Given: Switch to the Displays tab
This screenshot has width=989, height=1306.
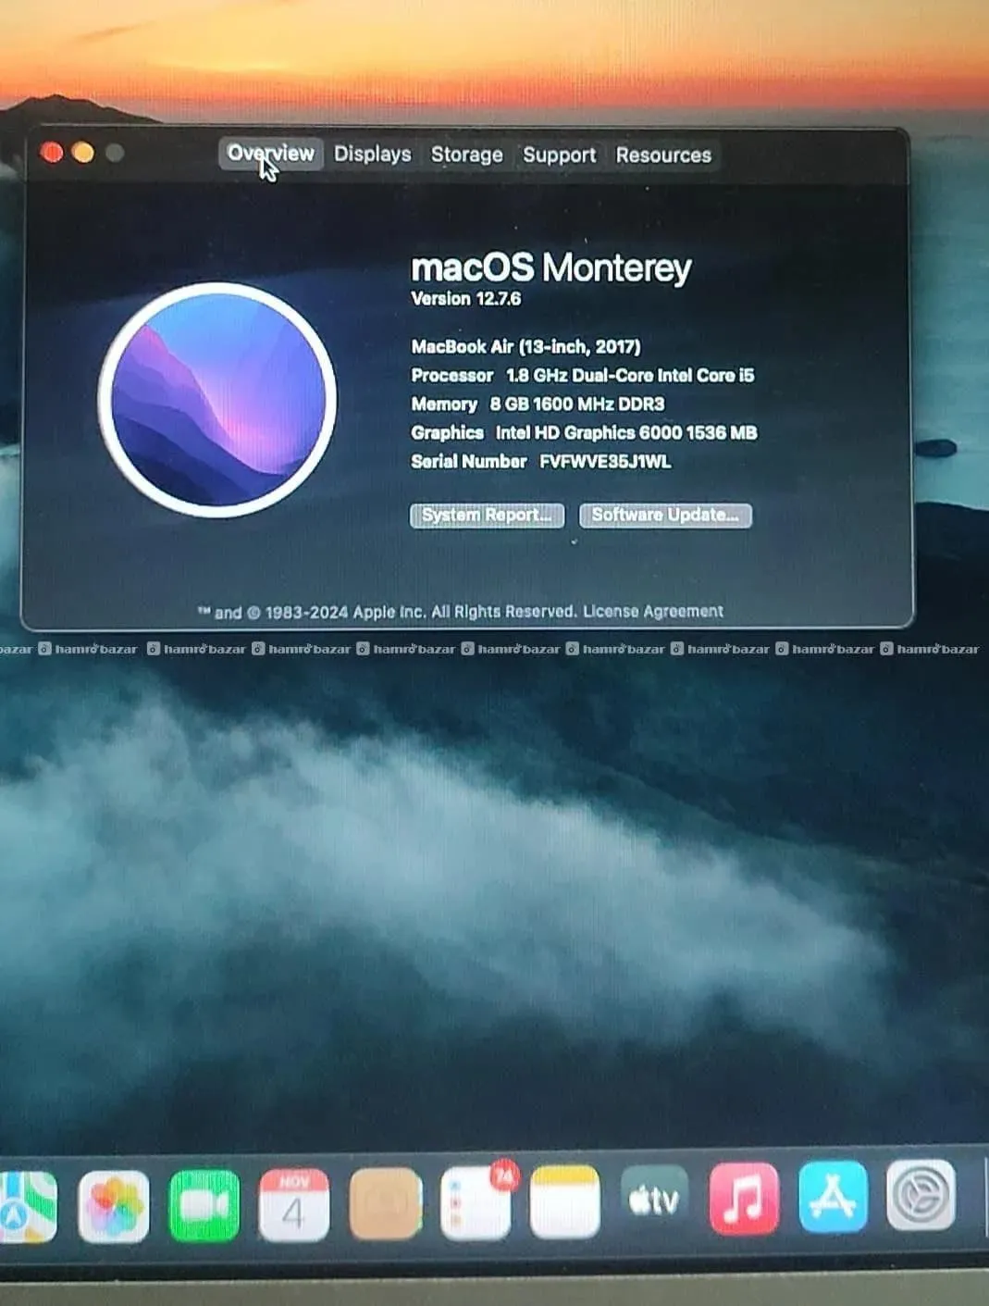Looking at the screenshot, I should click(x=372, y=155).
